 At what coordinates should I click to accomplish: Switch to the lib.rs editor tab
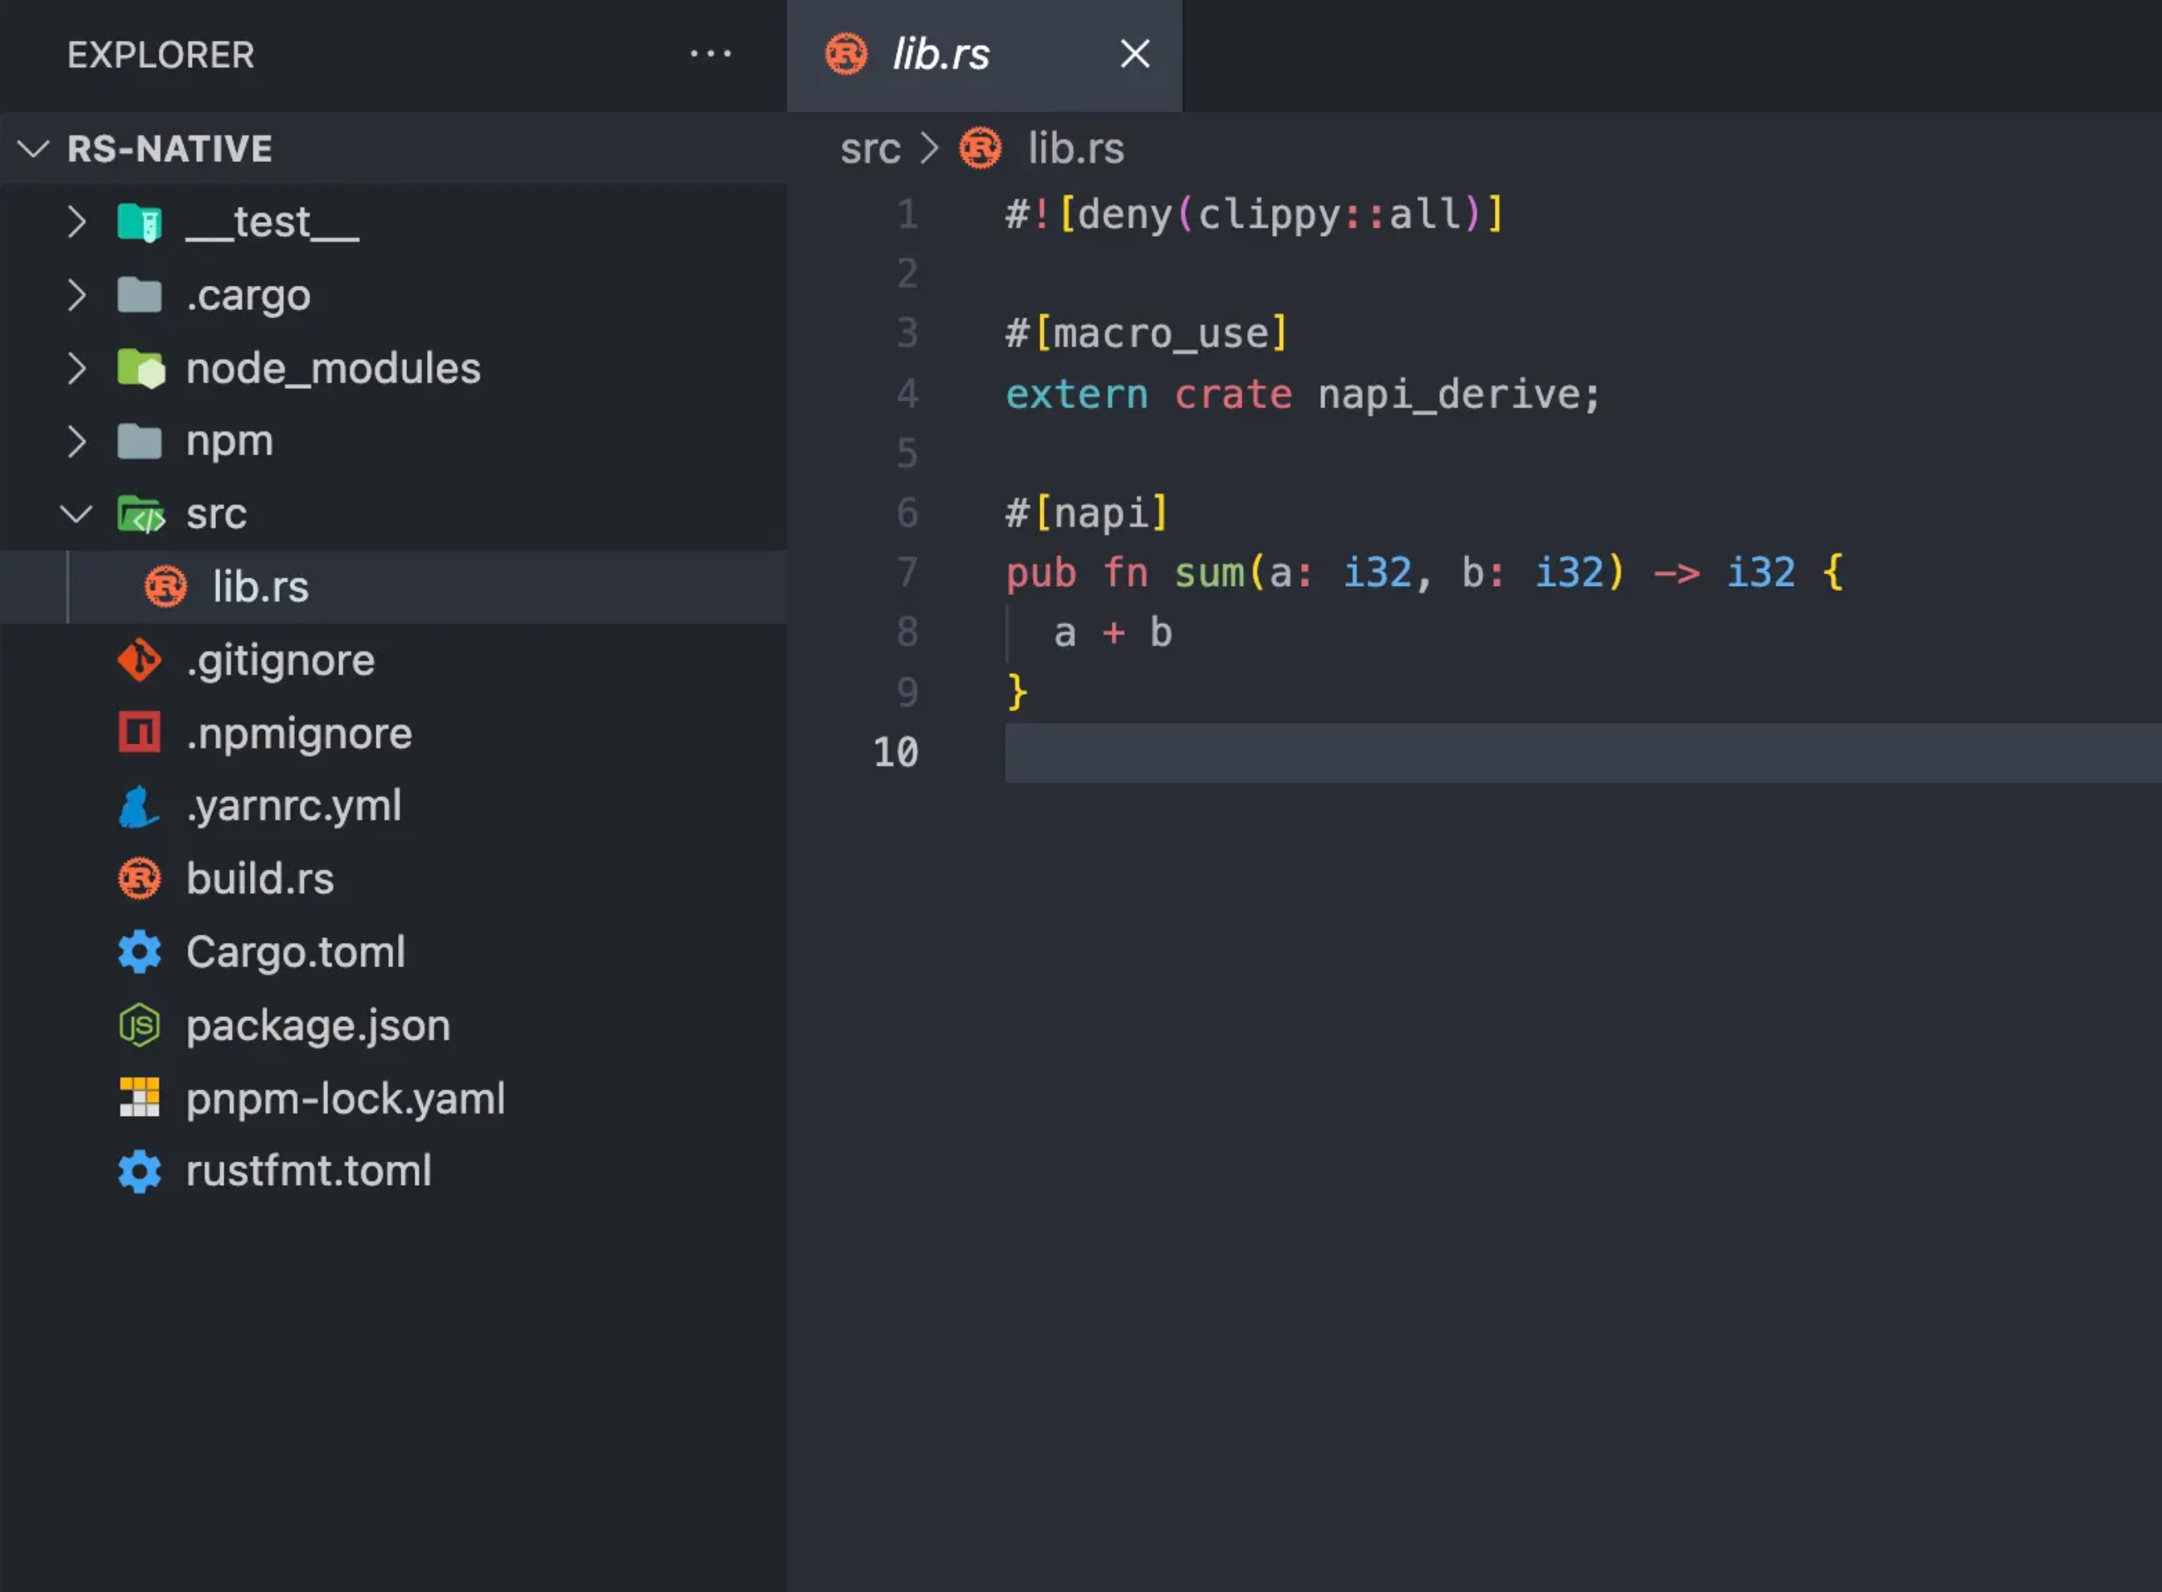click(941, 54)
